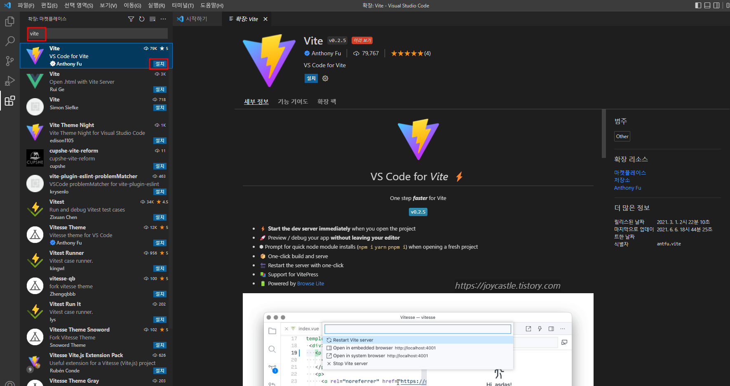Open the Source Control view
Screen dimensions: 730x386
10,61
